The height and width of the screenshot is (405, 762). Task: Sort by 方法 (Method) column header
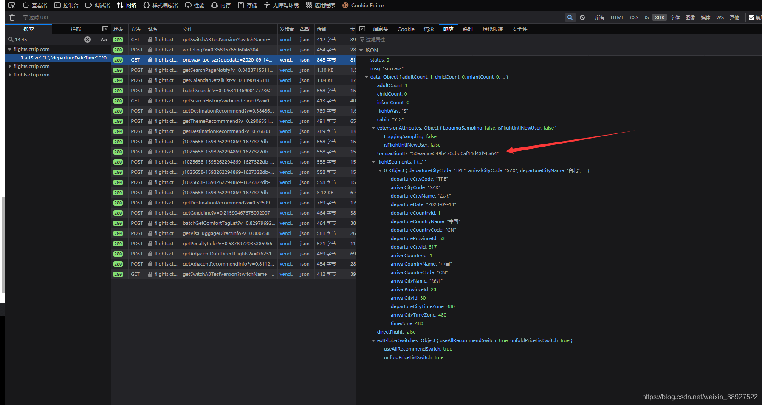coord(137,29)
